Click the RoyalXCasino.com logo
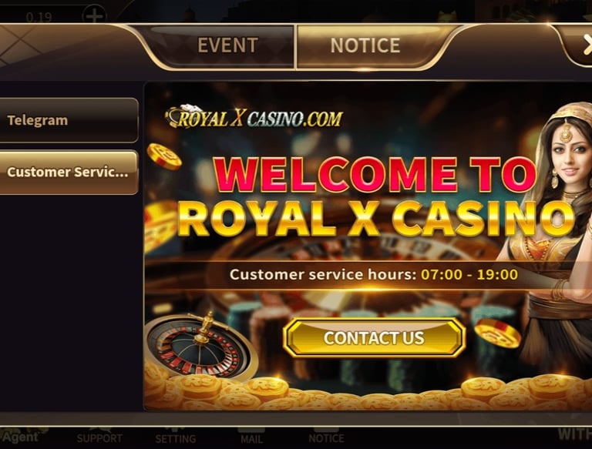This screenshot has width=592, height=449. pos(254,116)
